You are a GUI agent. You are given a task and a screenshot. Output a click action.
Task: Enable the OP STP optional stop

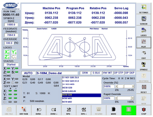119,73
